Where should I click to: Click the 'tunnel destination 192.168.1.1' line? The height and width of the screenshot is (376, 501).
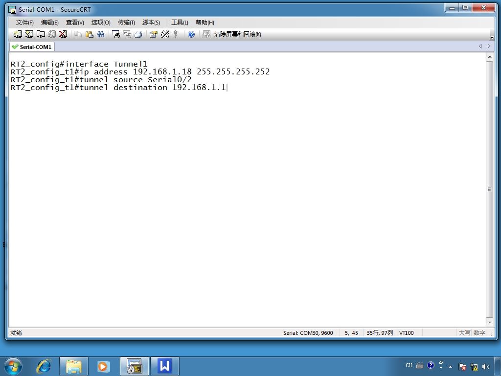click(118, 87)
